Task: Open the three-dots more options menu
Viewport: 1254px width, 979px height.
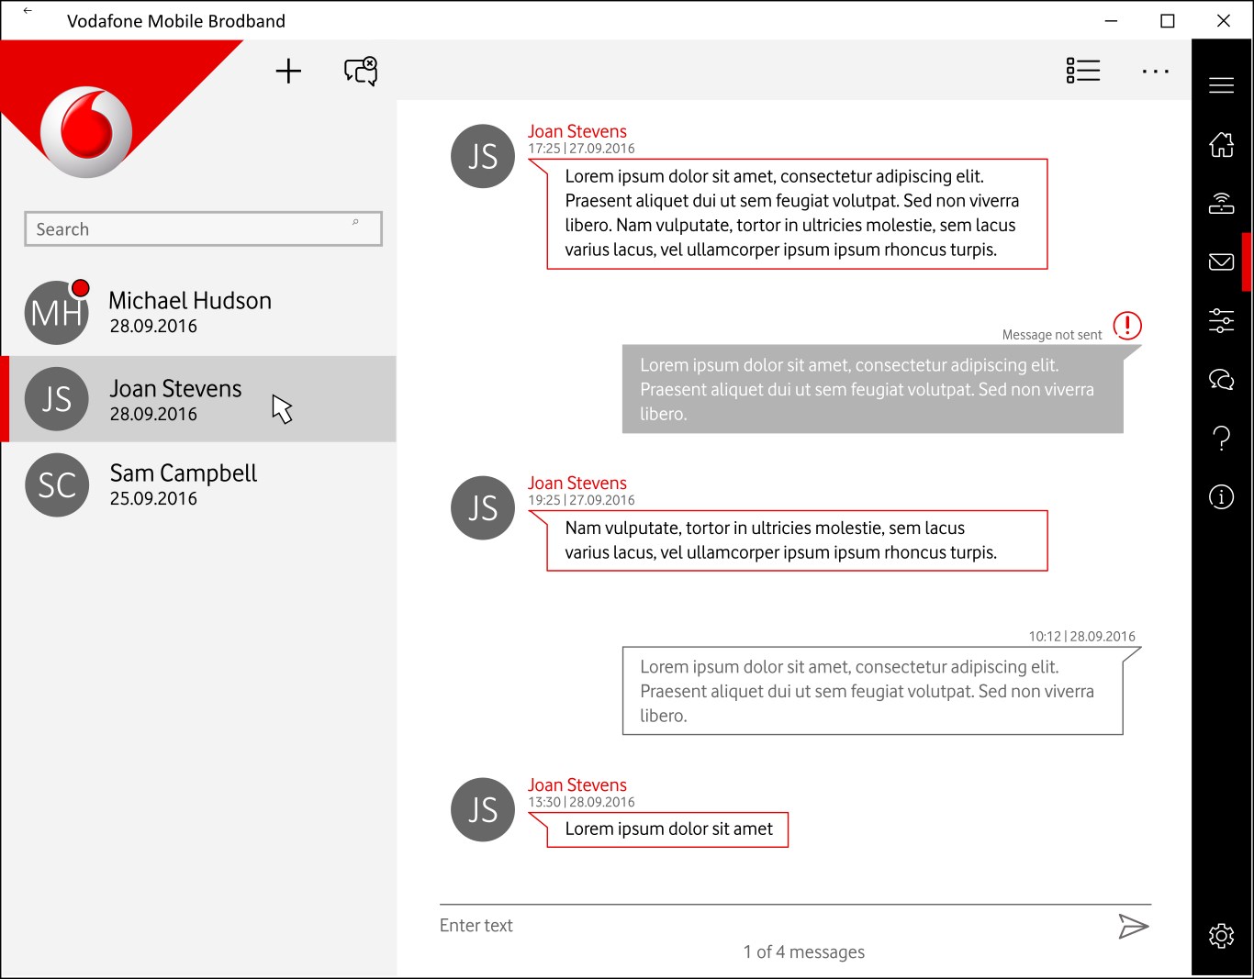Action: [1155, 71]
